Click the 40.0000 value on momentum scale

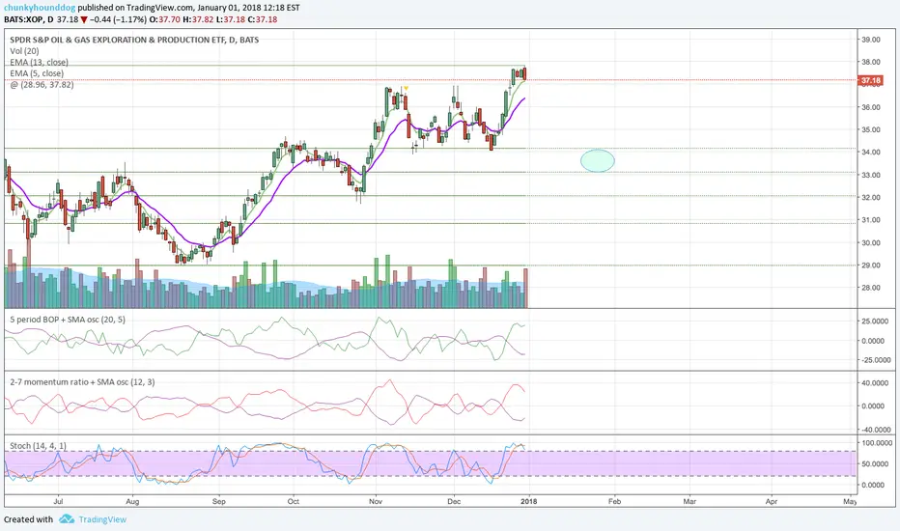pos(876,383)
